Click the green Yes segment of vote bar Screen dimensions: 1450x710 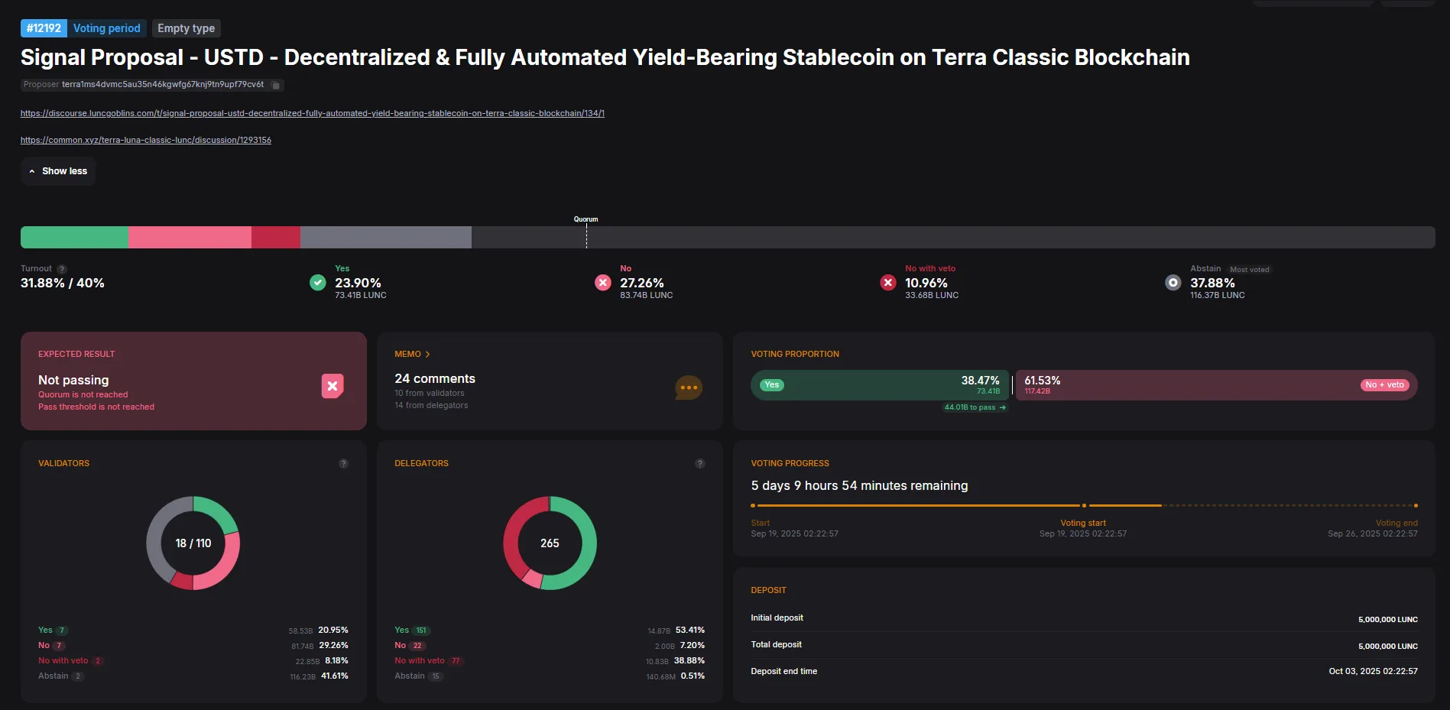click(74, 238)
